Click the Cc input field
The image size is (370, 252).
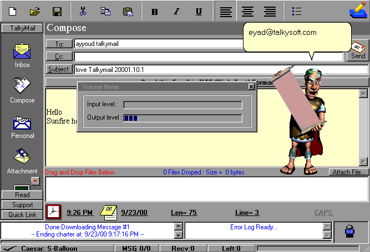(209, 56)
